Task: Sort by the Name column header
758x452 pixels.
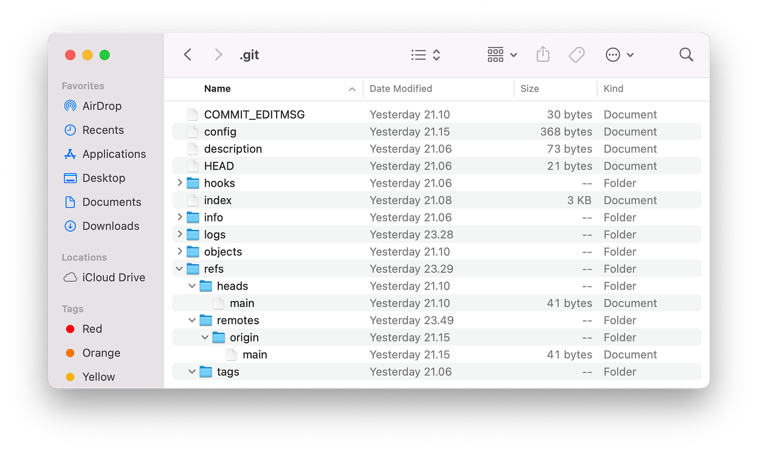Action: [x=217, y=89]
